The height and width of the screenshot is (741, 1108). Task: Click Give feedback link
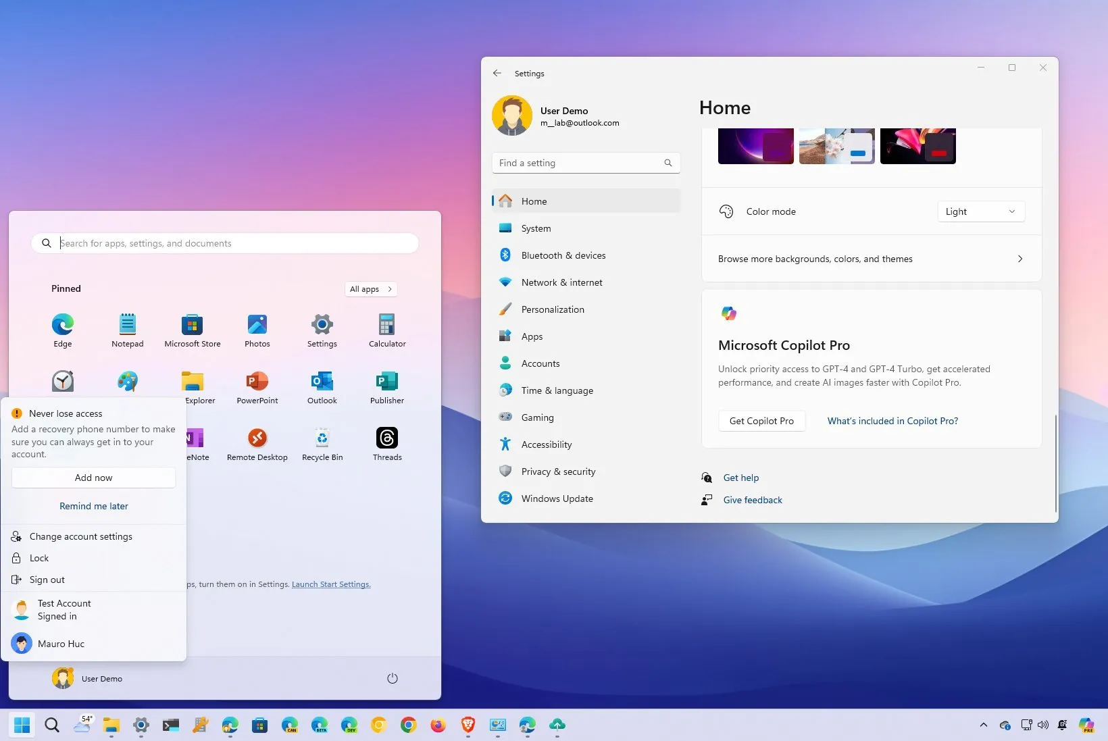tap(753, 500)
